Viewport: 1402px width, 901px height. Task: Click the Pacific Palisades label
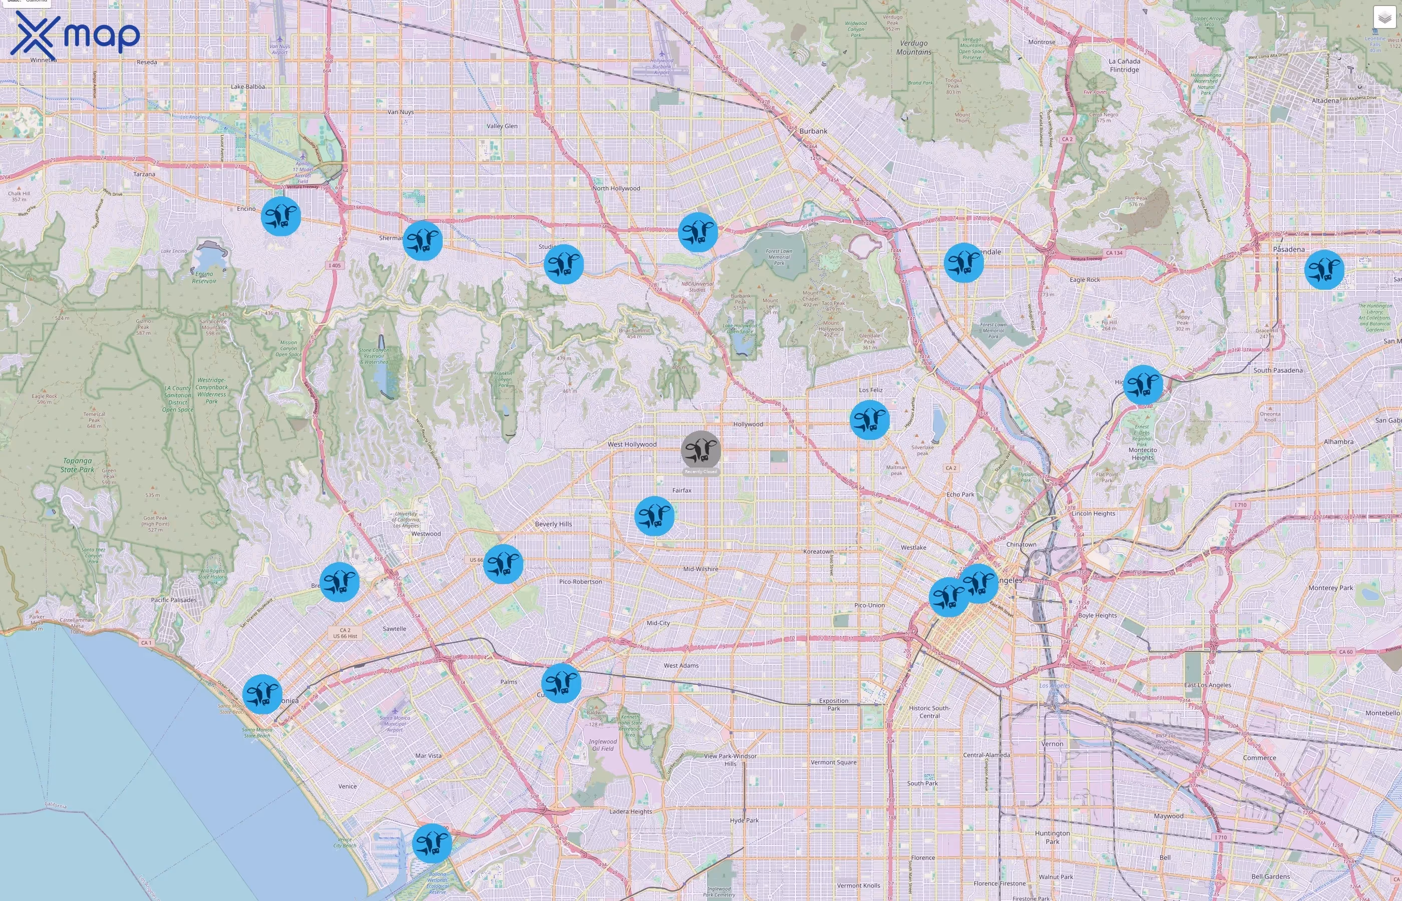[x=174, y=600]
